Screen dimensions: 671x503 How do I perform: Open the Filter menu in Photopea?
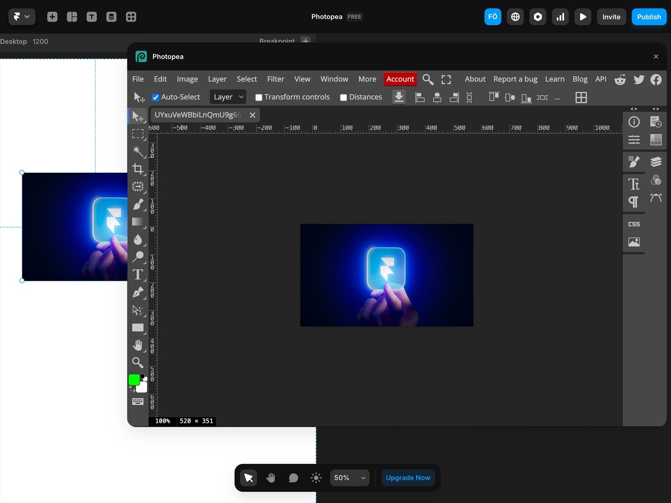pos(276,79)
